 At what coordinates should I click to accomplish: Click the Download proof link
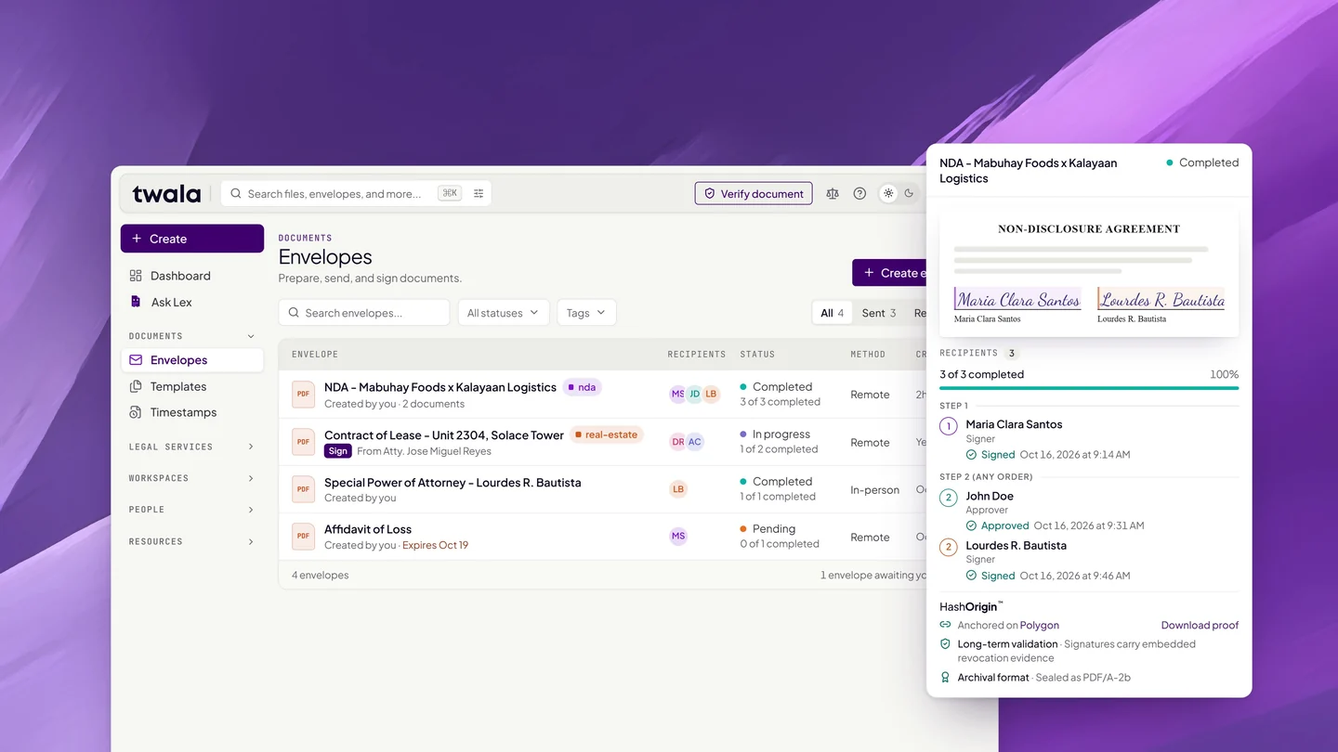tap(1200, 625)
